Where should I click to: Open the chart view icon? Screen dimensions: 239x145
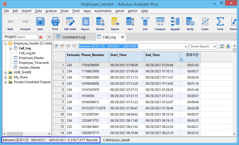coord(228,46)
